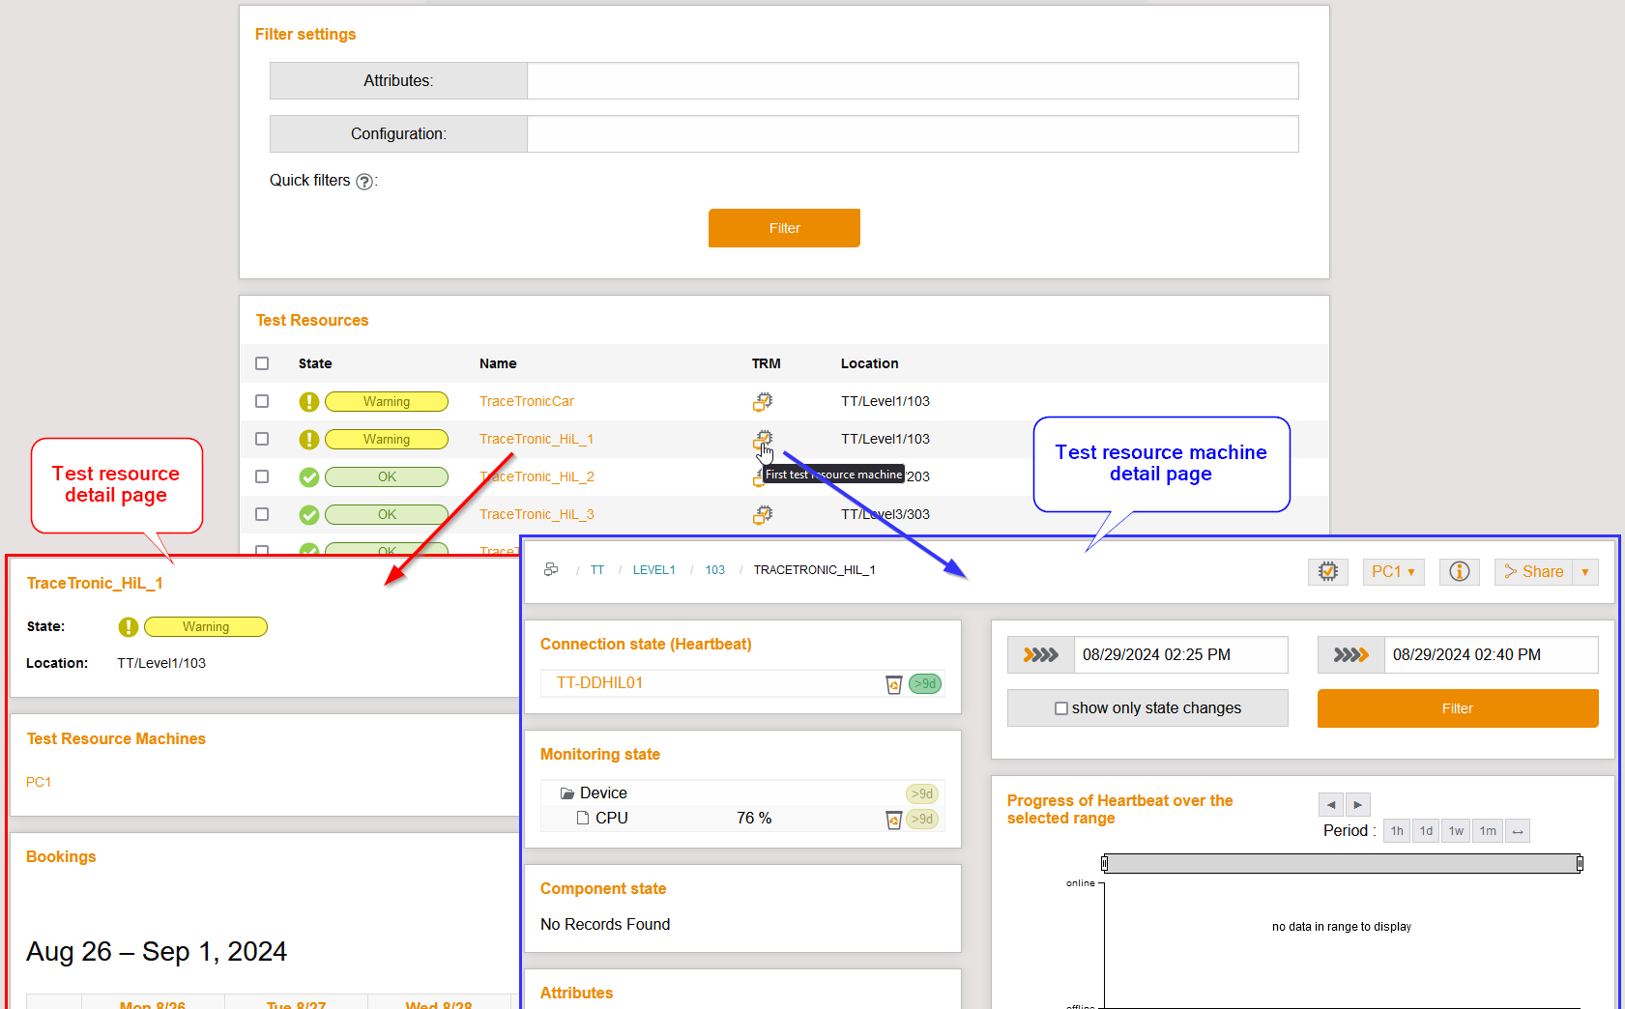The height and width of the screenshot is (1009, 1625).
Task: Click the Filter button under Quick filters
Action: tap(784, 228)
